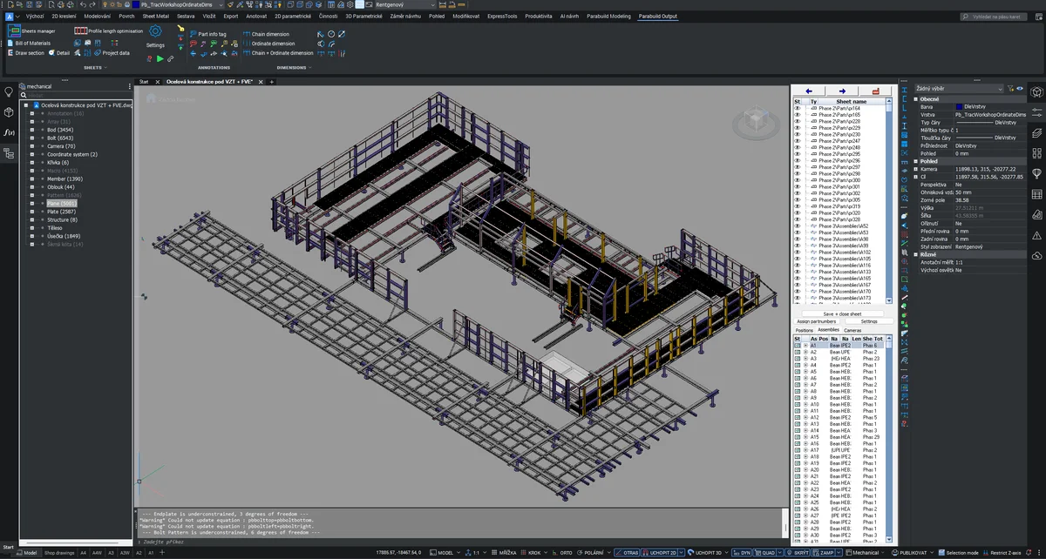Open the Bill of Materials tool
This screenshot has width=1046, height=559.
click(x=32, y=43)
